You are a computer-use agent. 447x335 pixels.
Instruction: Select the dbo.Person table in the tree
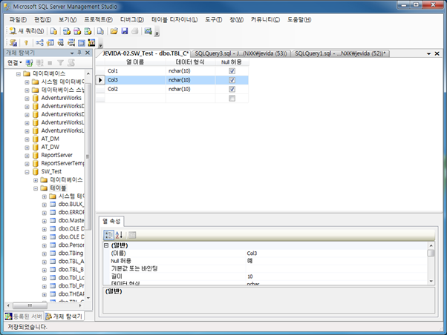pos(71,245)
